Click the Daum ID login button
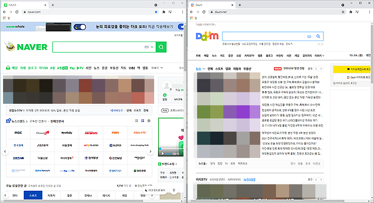374x203 pixels. coord(352,77)
